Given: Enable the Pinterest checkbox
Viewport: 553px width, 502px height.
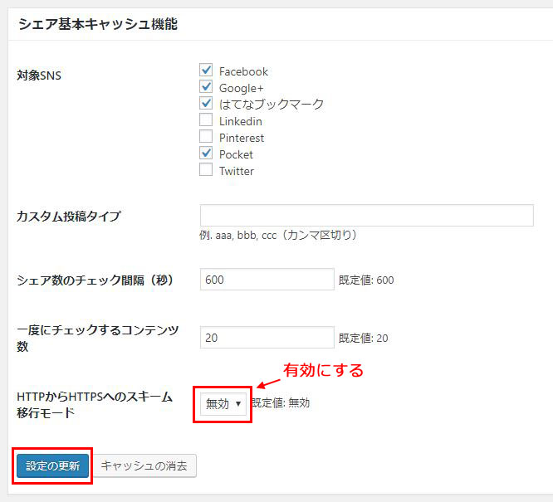Looking at the screenshot, I should 206,136.
